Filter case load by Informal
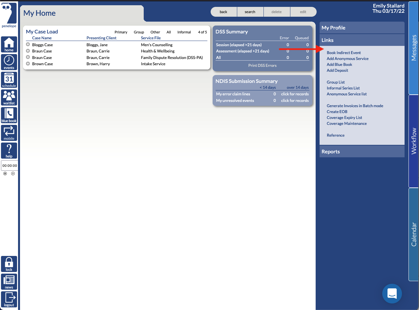 coord(184,32)
